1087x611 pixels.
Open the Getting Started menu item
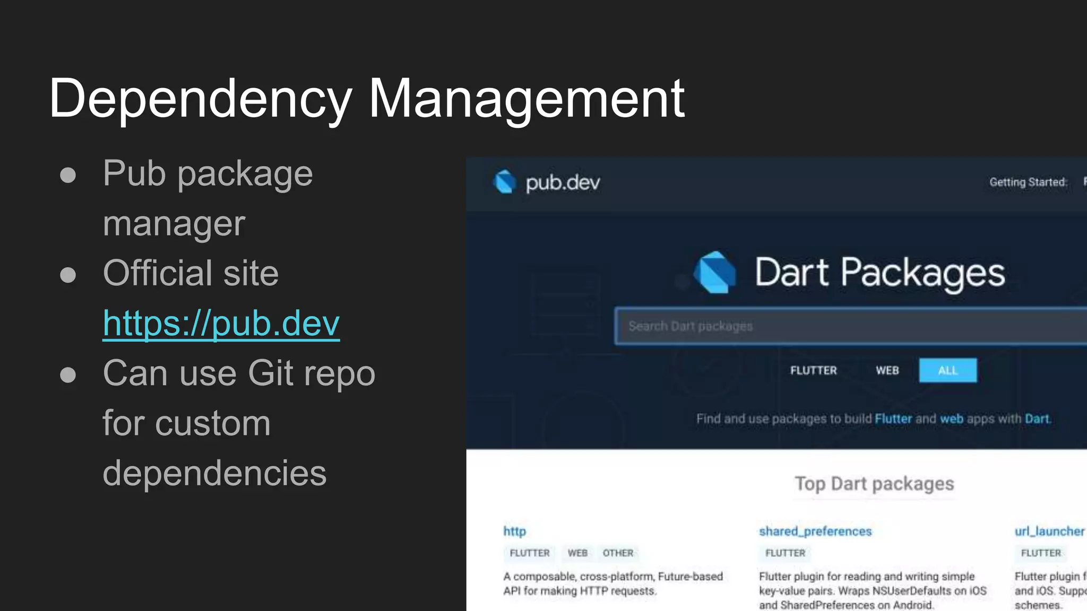coord(1028,182)
